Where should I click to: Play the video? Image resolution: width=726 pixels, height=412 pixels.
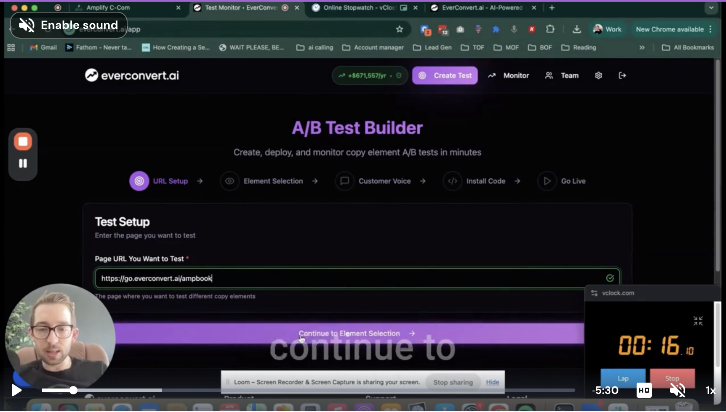(x=16, y=391)
